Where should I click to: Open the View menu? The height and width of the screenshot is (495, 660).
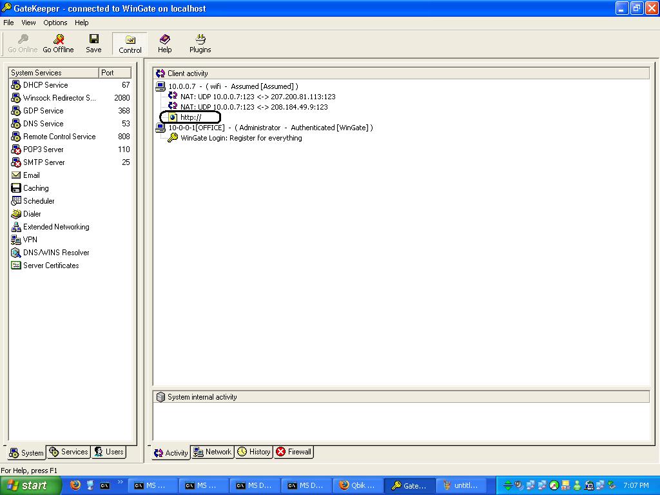[28, 23]
